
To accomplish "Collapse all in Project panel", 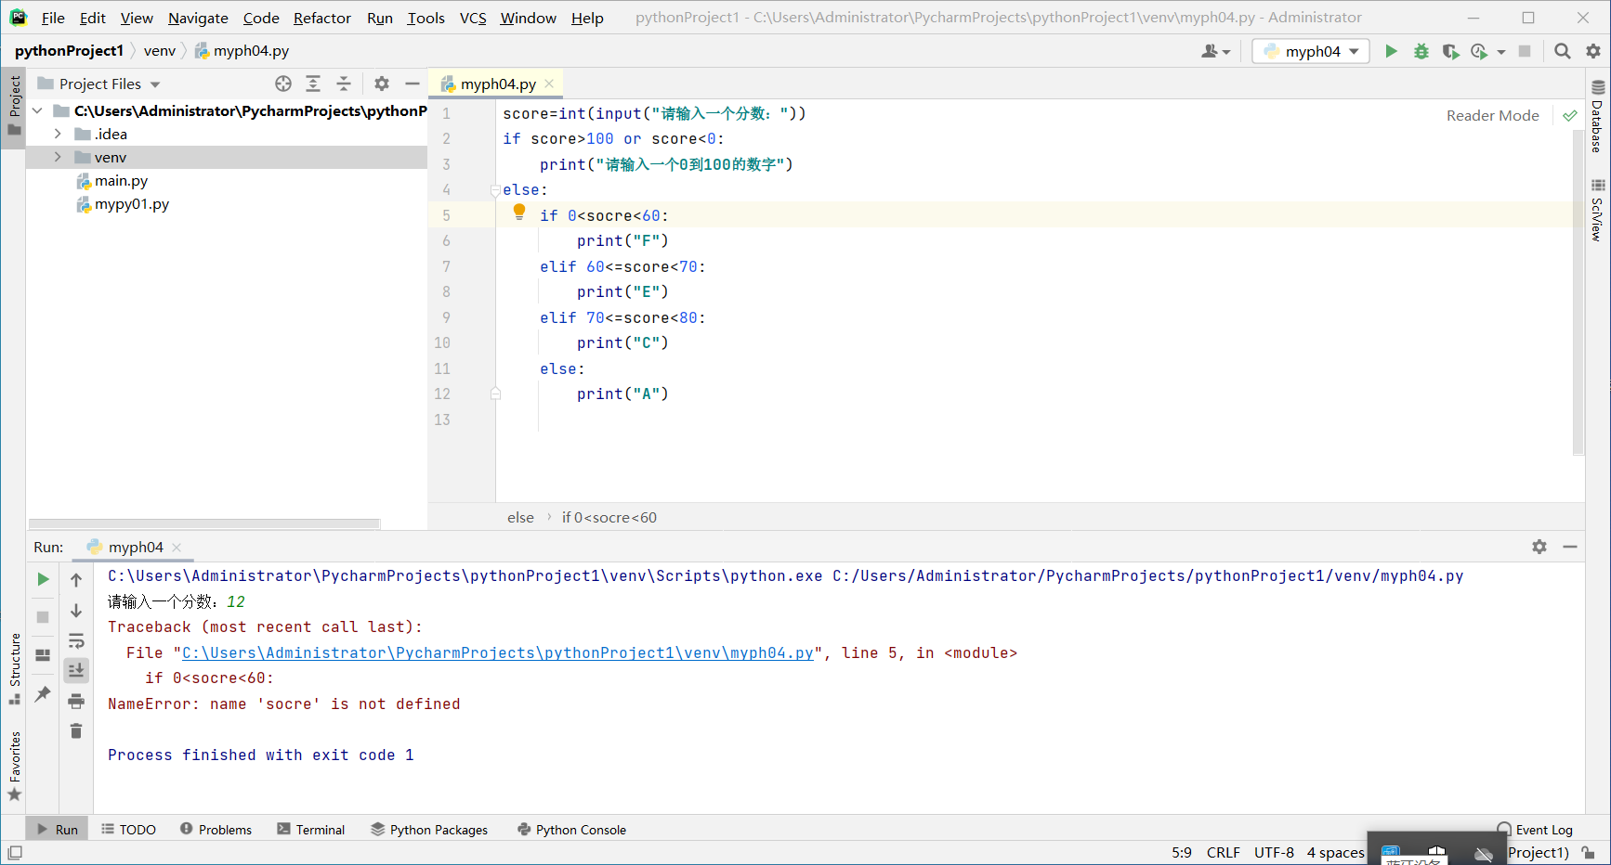I will 344,84.
